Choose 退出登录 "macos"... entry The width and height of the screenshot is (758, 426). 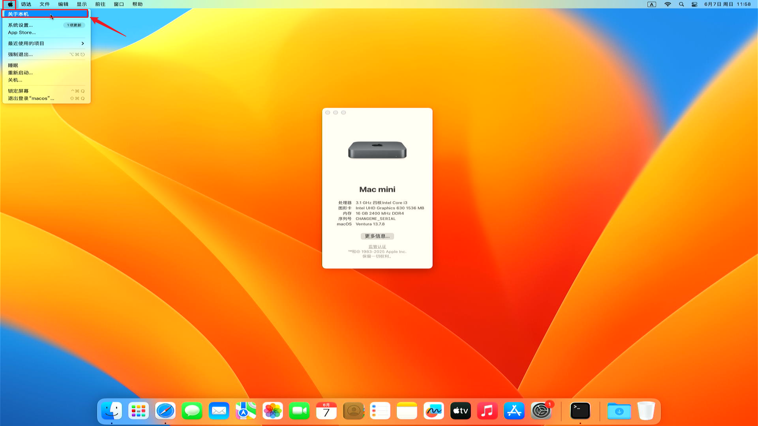click(47, 99)
